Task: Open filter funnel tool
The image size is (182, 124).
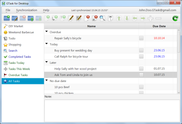Action: (111, 18)
